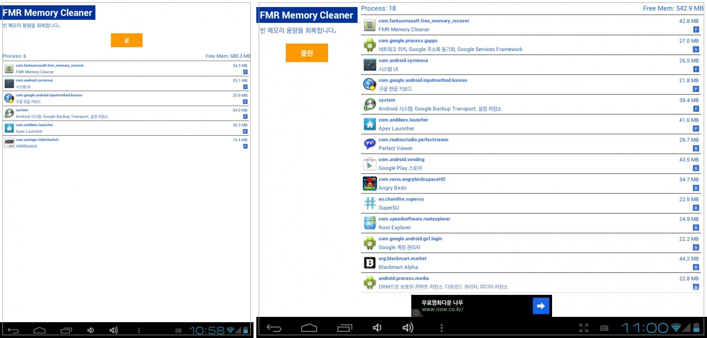
Task: Tap volume down icon in right nav bar
Action: click(377, 328)
